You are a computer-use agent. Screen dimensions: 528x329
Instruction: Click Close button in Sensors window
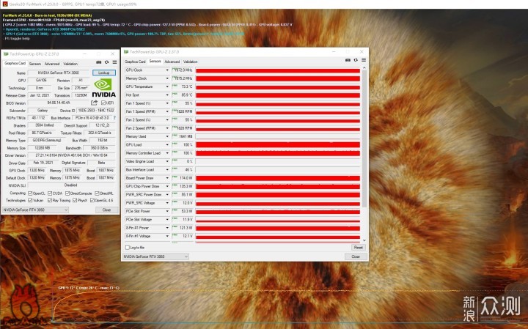coord(356,256)
